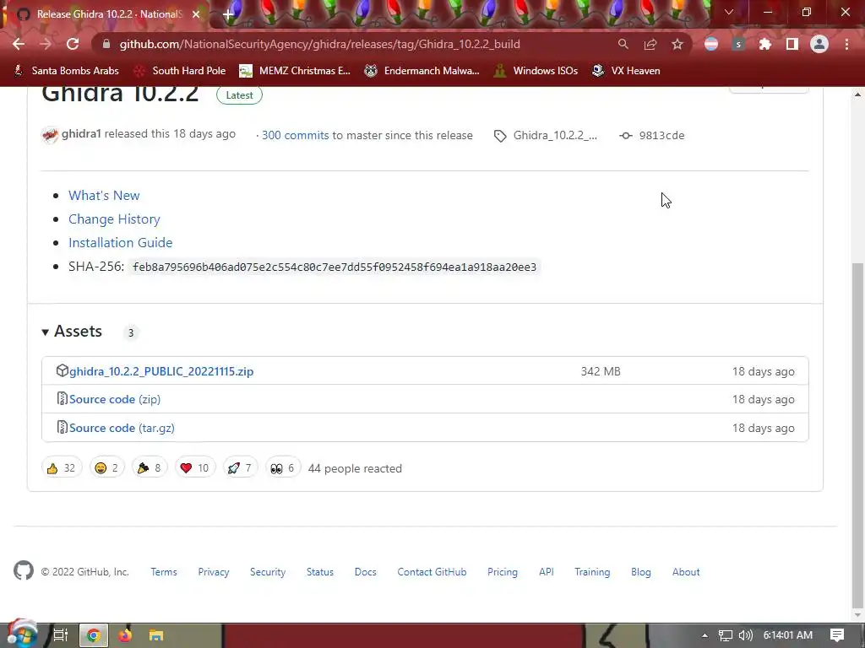Image resolution: width=865 pixels, height=648 pixels.
Task: Open the Pricing footer link
Action: tap(503, 572)
